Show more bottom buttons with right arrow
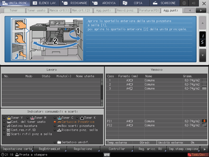This screenshot has height=157, width=209. tap(205, 149)
